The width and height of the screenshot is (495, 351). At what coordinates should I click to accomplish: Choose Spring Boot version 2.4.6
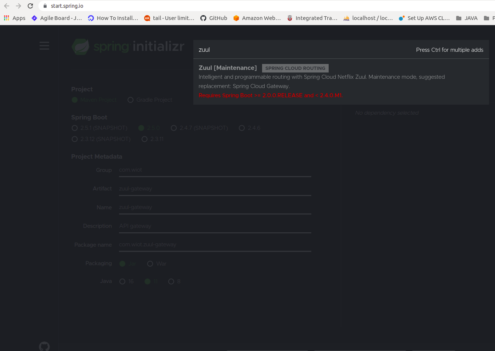(242, 128)
